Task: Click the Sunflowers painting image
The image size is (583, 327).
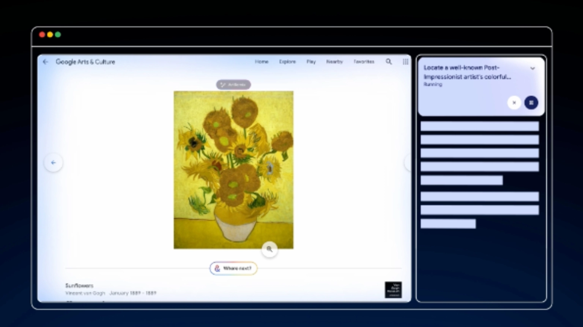Action: click(233, 170)
